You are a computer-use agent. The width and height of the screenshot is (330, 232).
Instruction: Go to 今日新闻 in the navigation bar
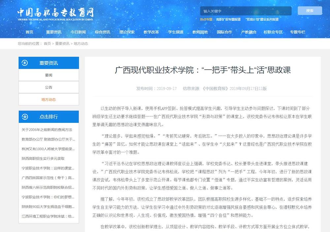(78, 32)
